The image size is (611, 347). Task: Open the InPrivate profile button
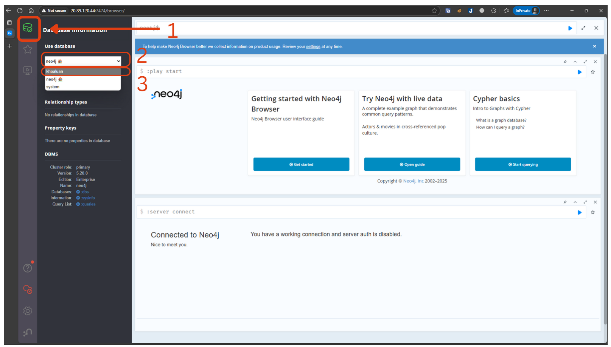(x=526, y=11)
